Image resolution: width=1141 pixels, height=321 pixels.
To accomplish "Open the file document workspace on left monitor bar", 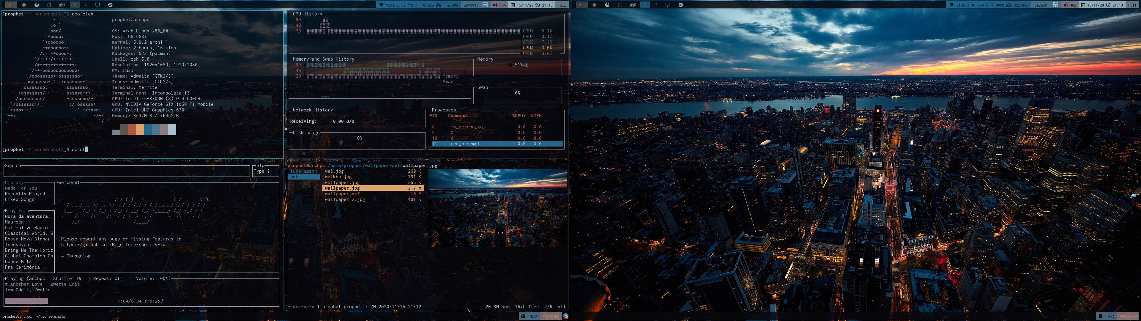I will coord(49,5).
